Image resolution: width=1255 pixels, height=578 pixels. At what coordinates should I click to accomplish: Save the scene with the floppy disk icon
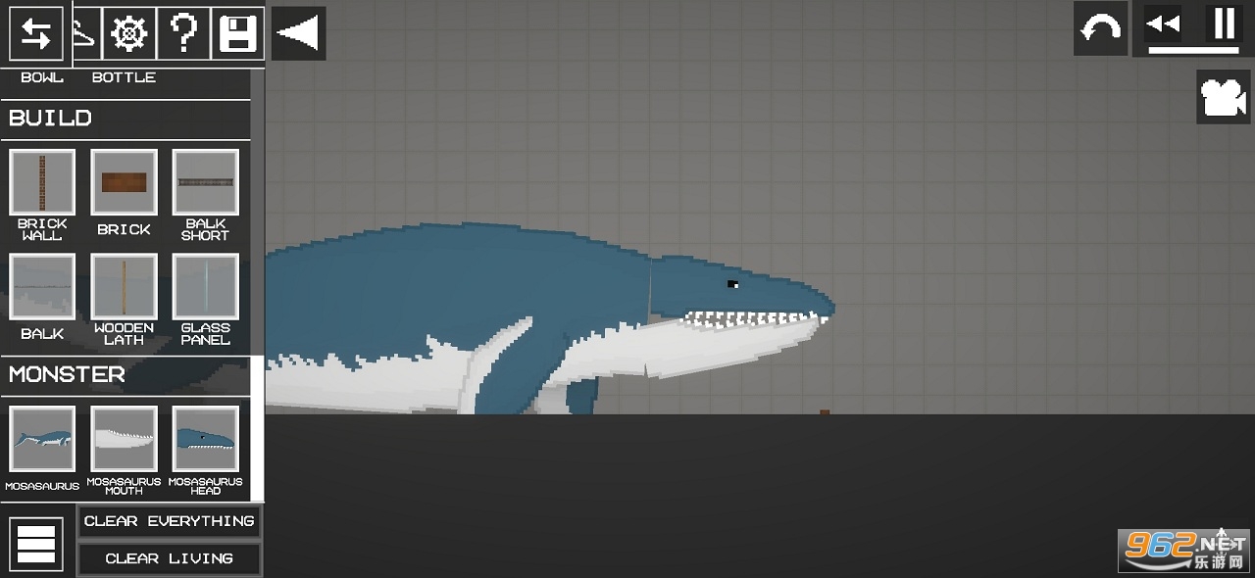(x=237, y=34)
